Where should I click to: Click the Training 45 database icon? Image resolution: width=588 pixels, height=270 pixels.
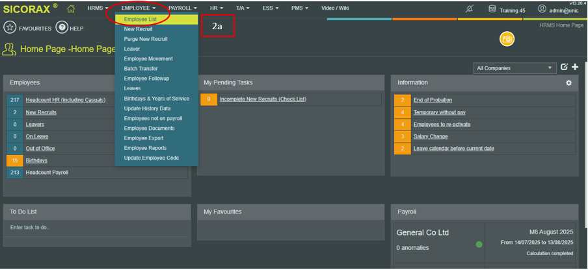[492, 9]
